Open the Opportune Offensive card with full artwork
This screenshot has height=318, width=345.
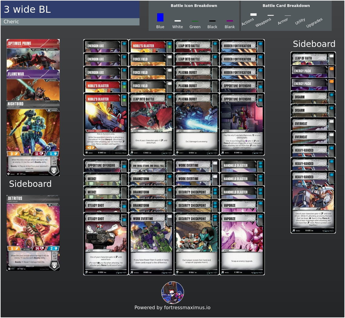point(242,124)
